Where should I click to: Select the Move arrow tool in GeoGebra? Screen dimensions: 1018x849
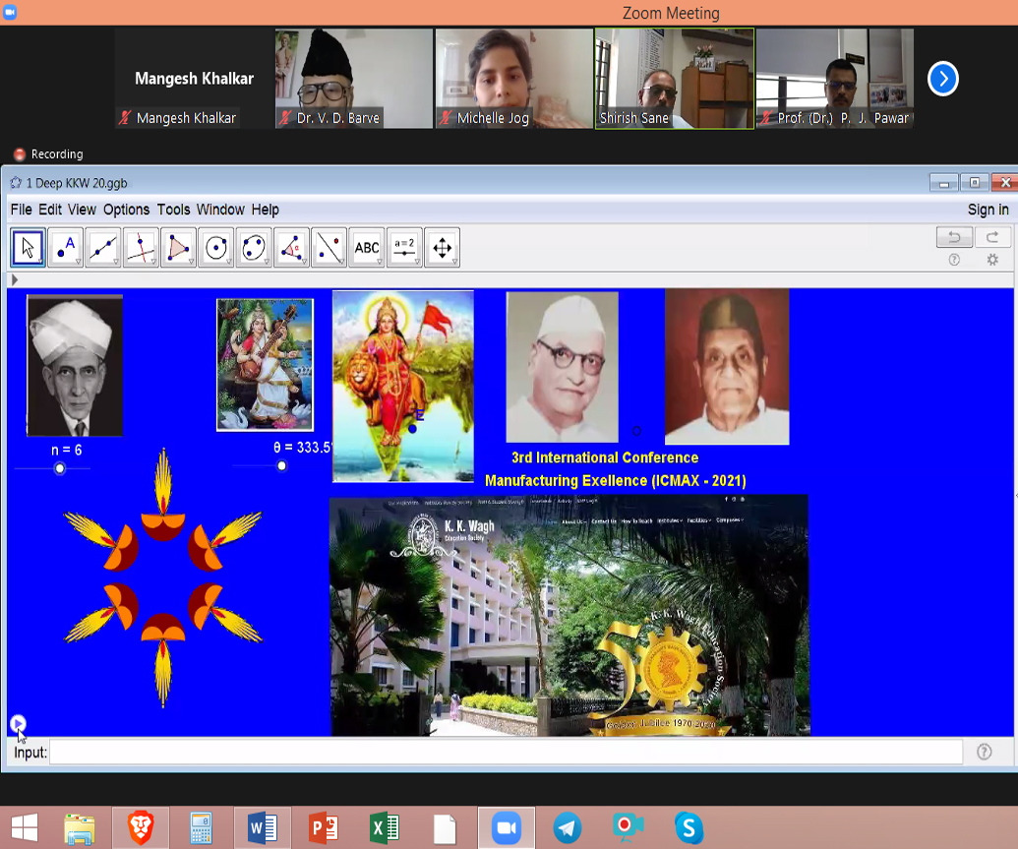(x=28, y=248)
